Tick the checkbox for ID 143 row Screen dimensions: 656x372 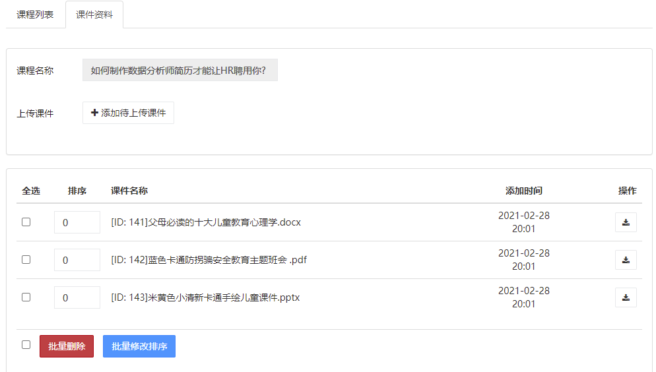click(26, 297)
